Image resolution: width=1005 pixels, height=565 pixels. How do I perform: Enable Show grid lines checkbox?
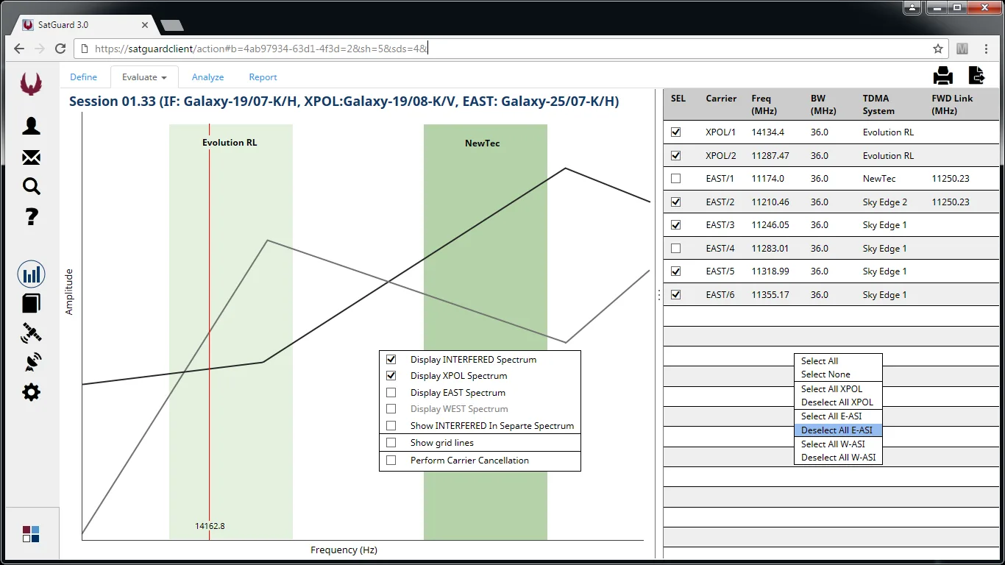point(391,443)
